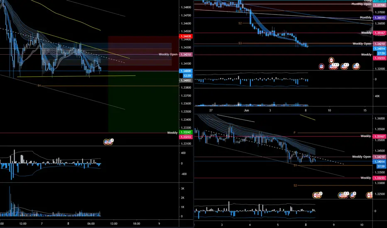Select red stop price label 1.34438 in left chart
The width and height of the screenshot is (387, 228).
(x=186, y=36)
